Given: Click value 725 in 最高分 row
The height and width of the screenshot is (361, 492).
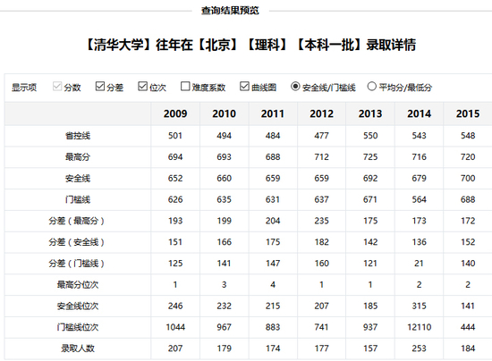Looking at the screenshot, I should 370,157.
